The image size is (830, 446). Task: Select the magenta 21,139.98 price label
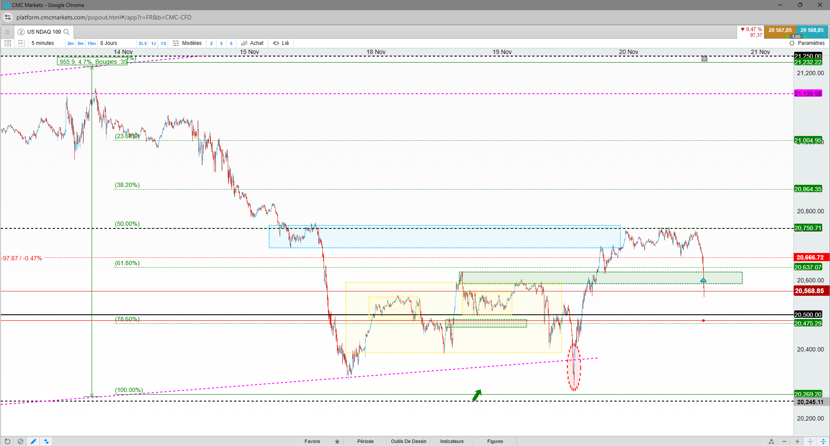tap(808, 94)
